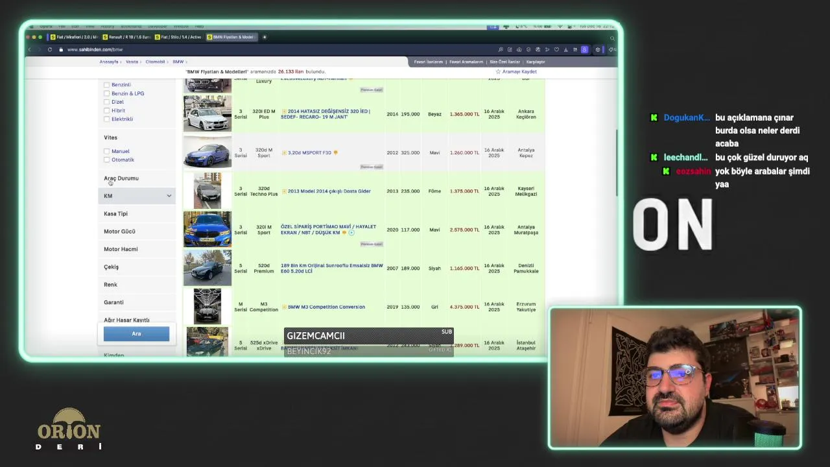Open Favori İlanlarım link
The height and width of the screenshot is (467, 830).
tap(429, 62)
